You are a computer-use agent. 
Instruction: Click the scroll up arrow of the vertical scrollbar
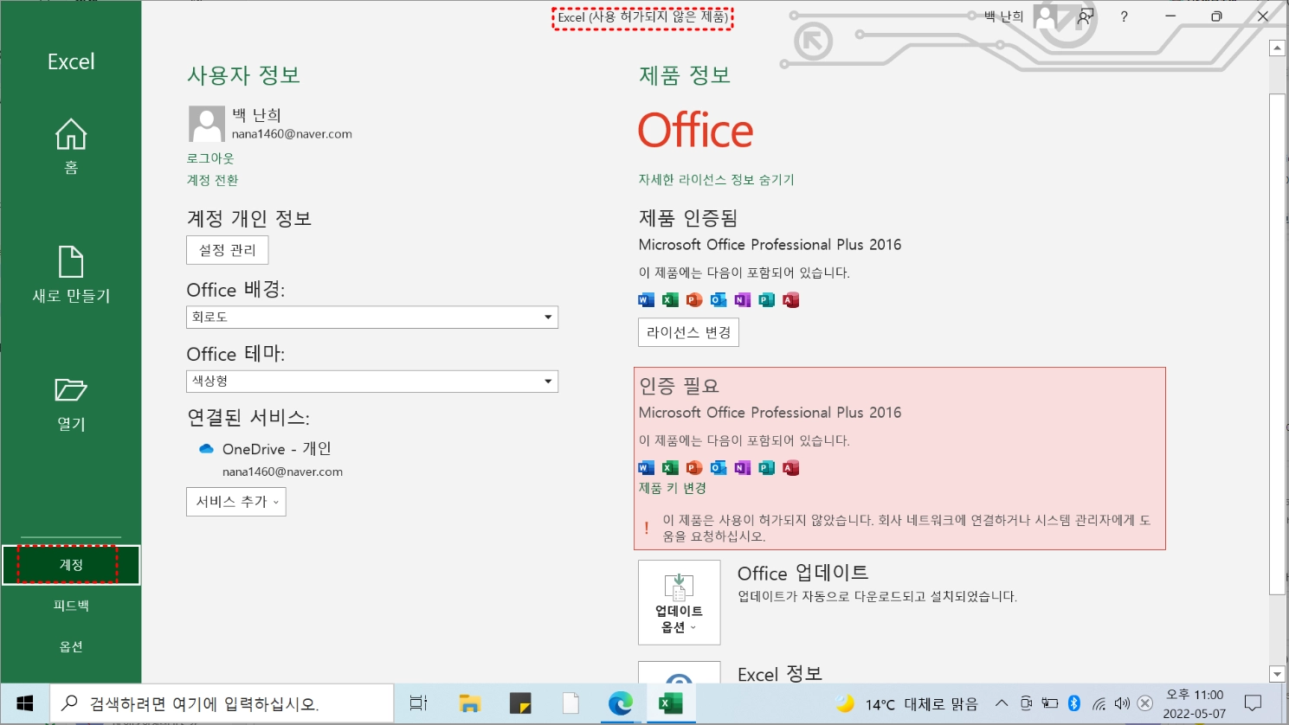tap(1277, 48)
